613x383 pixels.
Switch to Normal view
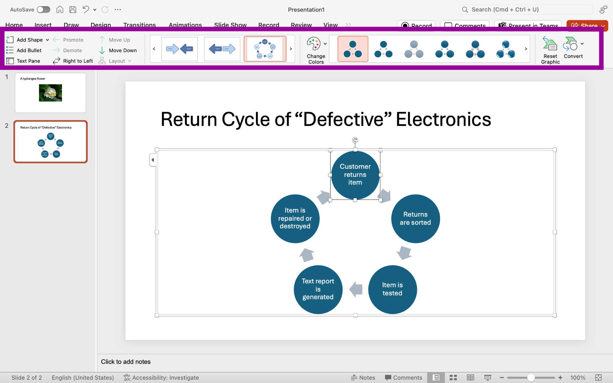[x=436, y=378]
